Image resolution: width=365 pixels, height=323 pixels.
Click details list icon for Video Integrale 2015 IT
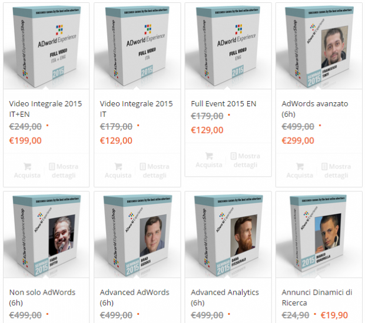point(142,167)
